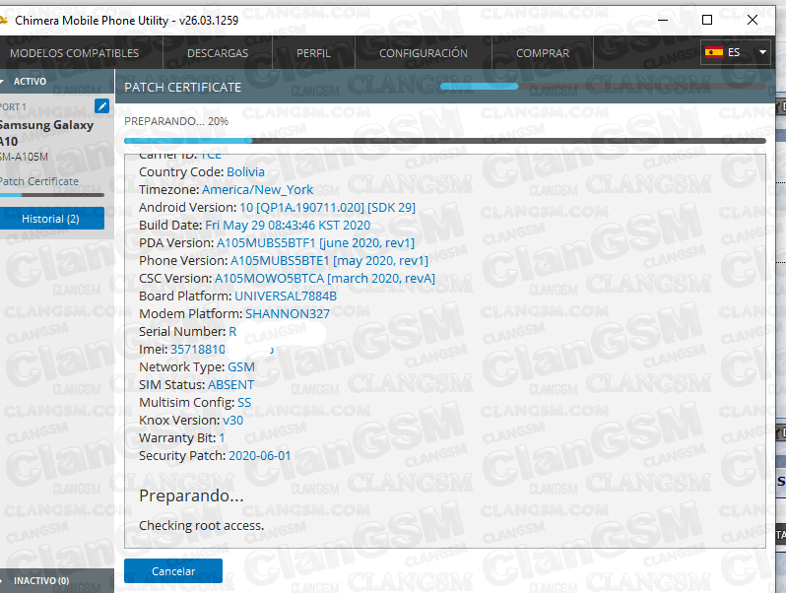Click the SM-A105M model label
The height and width of the screenshot is (593, 786).
24,157
